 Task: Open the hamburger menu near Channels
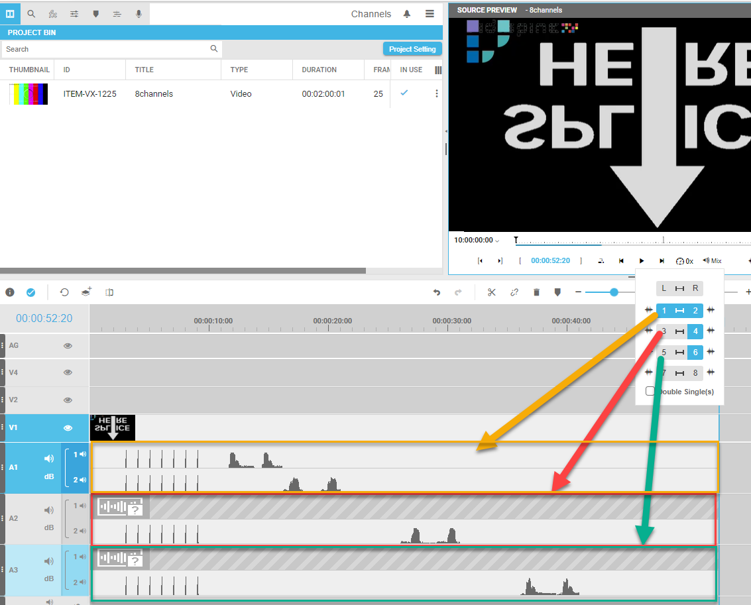[x=430, y=14]
